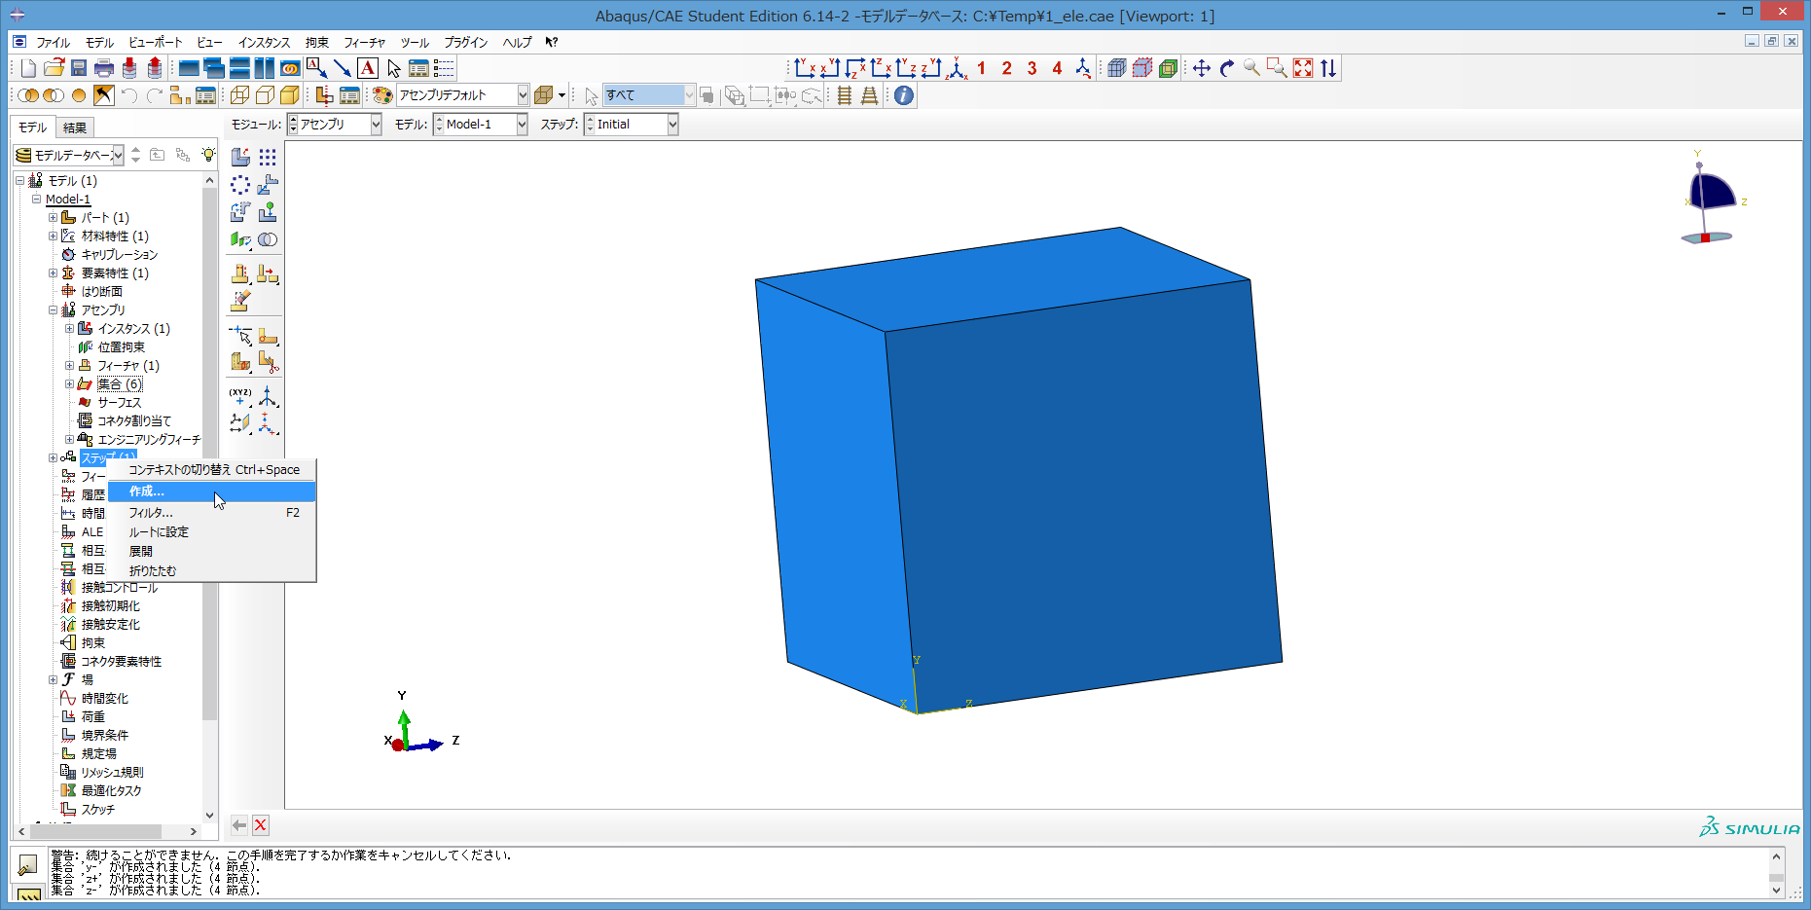Click the Create Datum Point (XYZ) tool icon
Screen dimensions: 1811x910
point(240,396)
